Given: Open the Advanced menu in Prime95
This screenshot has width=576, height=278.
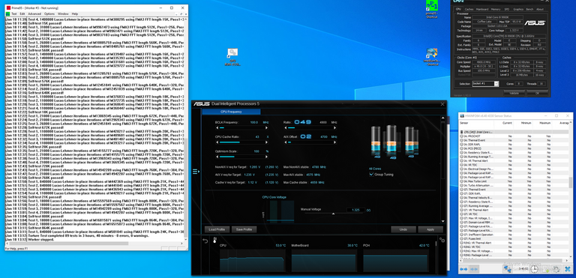Looking at the screenshot, I should [34, 14].
